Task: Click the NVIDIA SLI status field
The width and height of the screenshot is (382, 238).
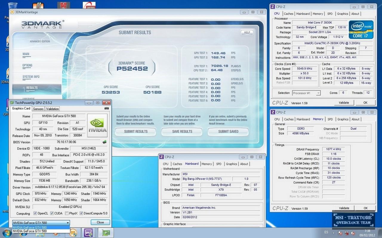Action: tap(70, 207)
